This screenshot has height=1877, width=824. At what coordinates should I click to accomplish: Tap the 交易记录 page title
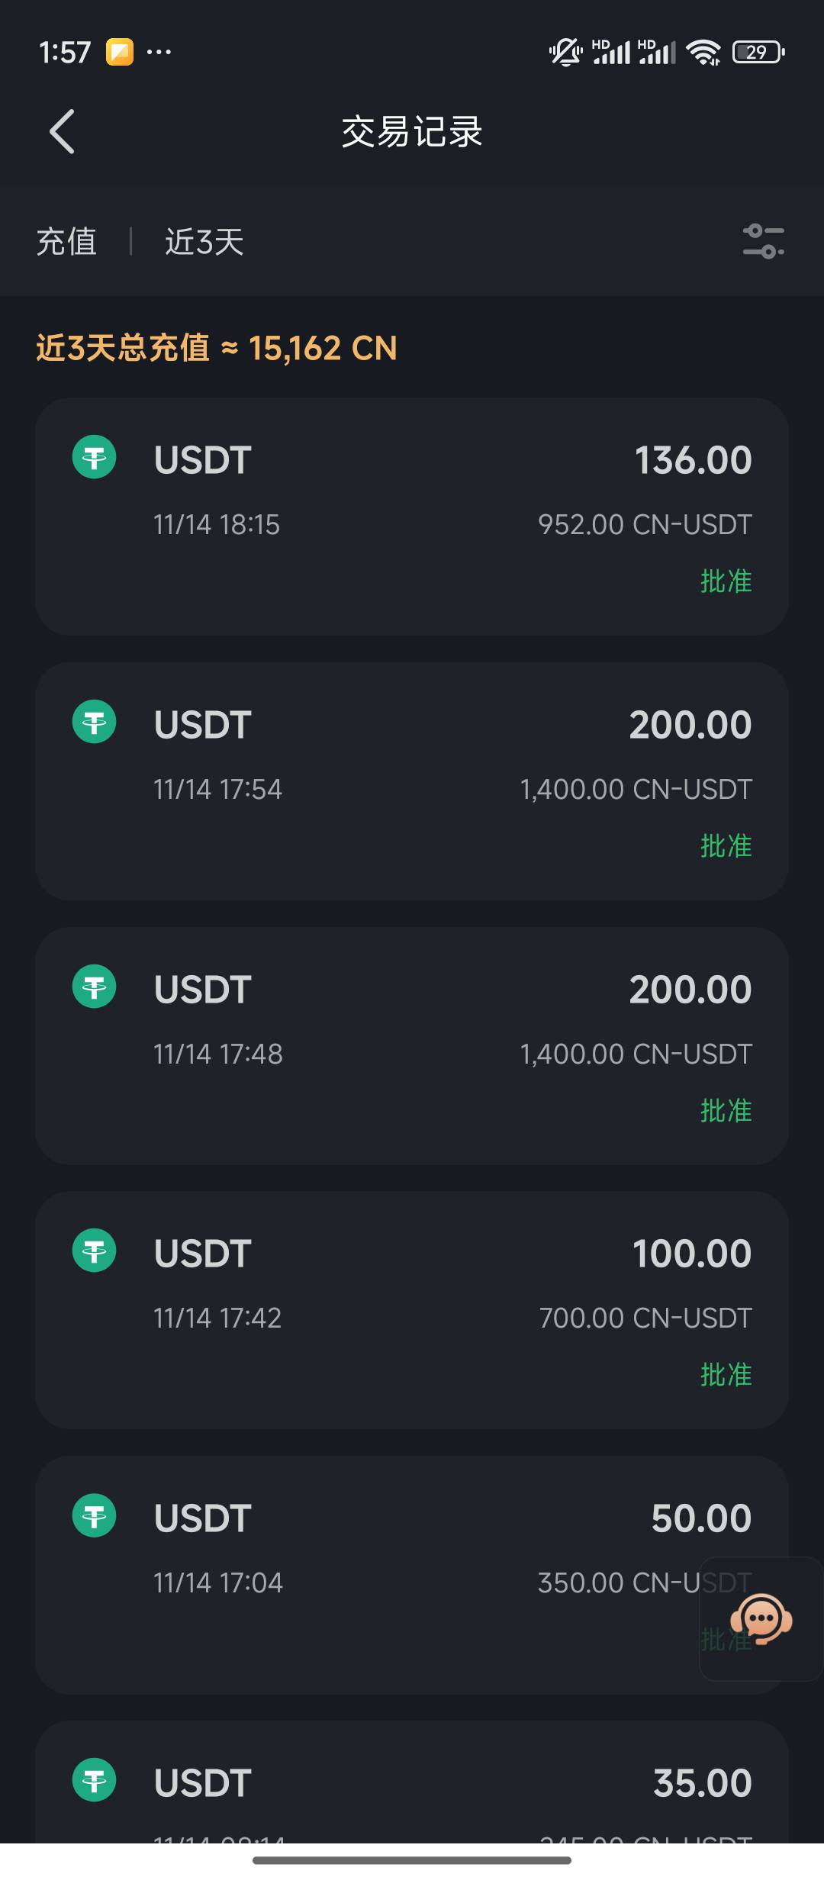coord(412,132)
